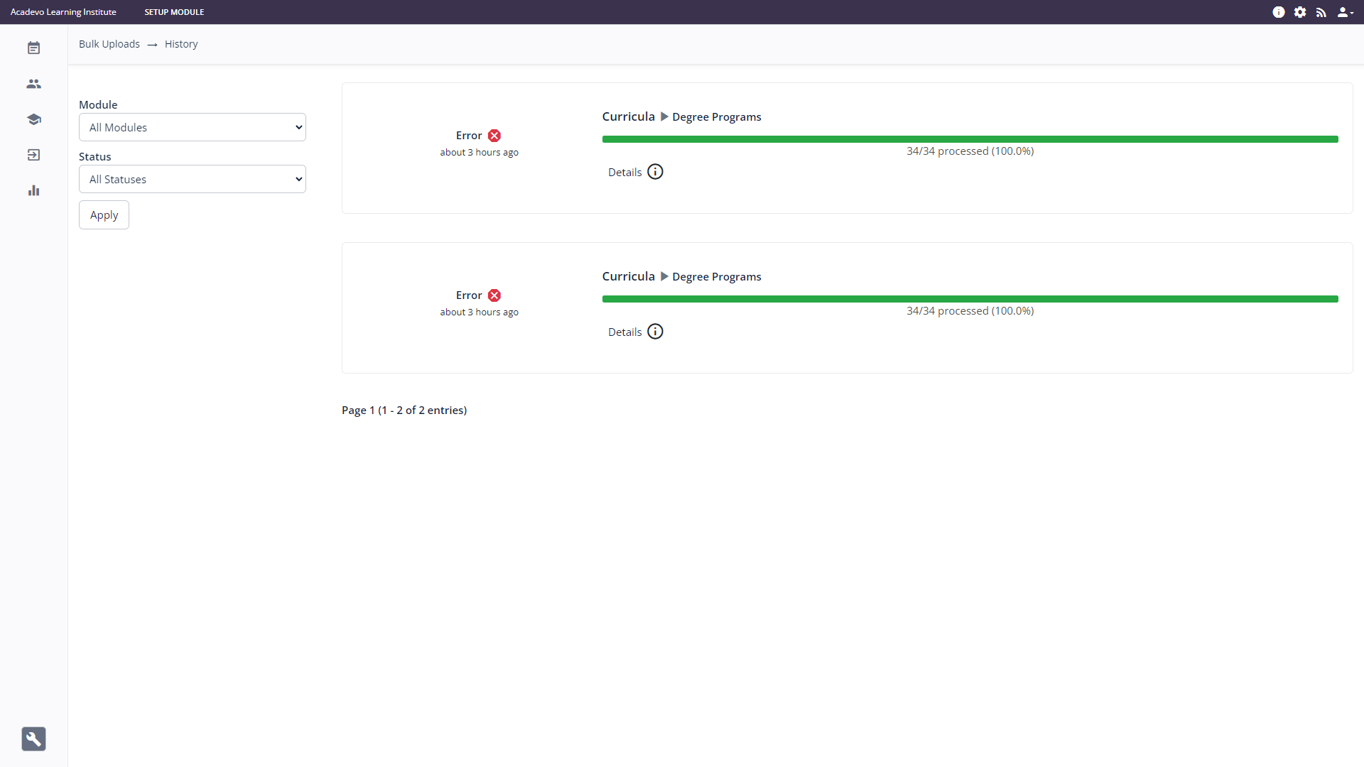Open the graduation cap curricula icon
The width and height of the screenshot is (1364, 767).
pos(33,119)
